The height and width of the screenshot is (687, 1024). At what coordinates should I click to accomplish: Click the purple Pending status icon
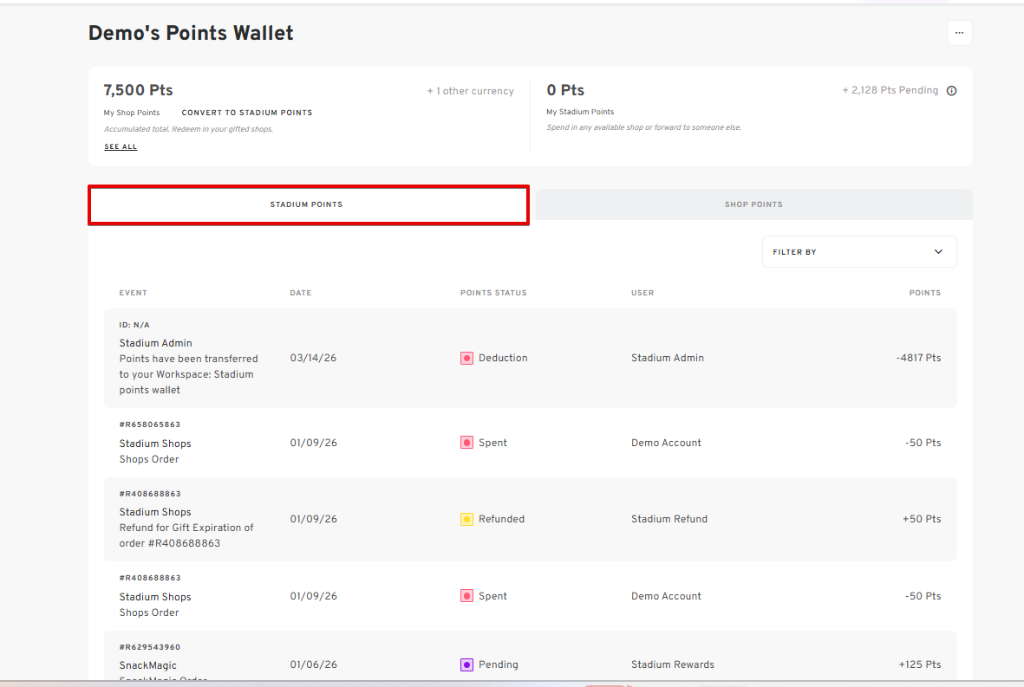pos(466,665)
